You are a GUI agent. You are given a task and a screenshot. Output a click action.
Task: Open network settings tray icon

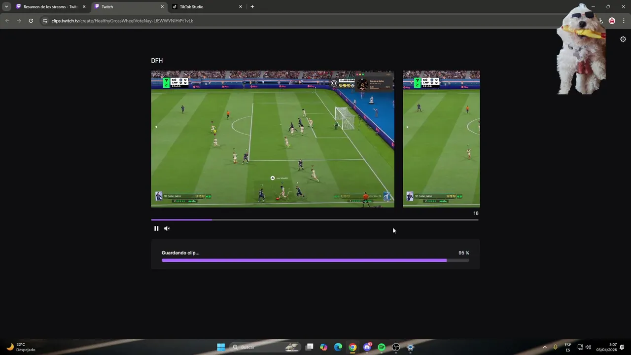click(x=580, y=347)
